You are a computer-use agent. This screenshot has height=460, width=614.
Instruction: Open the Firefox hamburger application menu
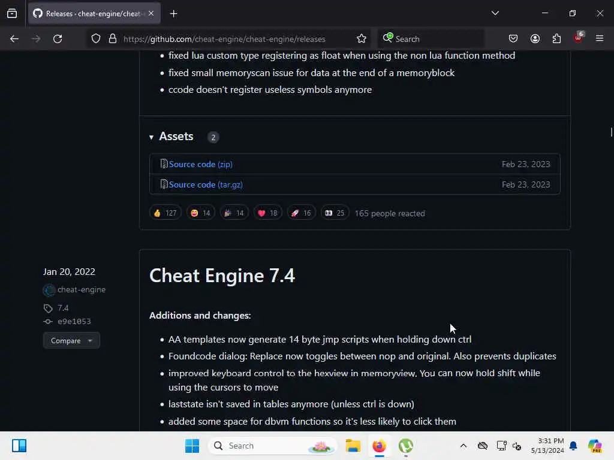pos(600,39)
